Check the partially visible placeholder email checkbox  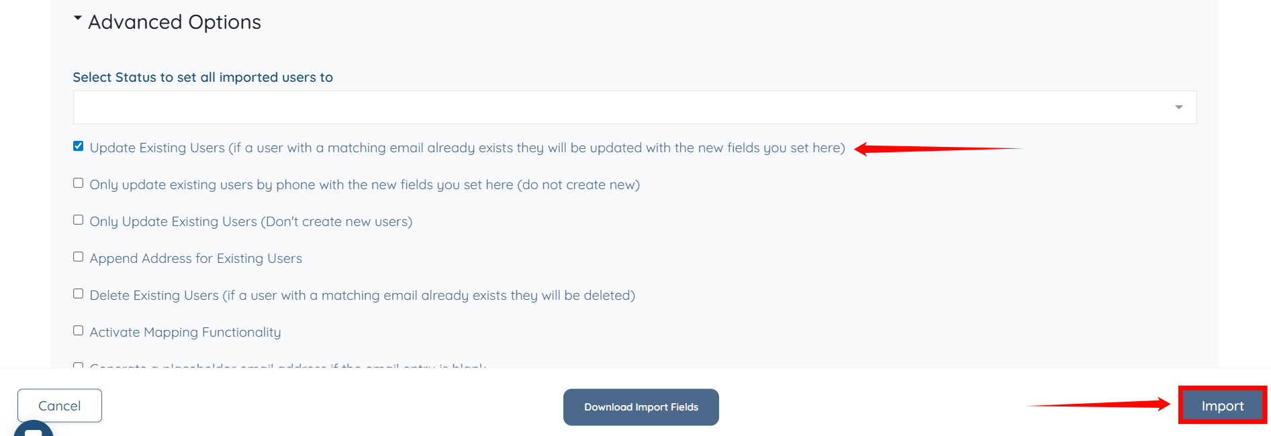click(79, 366)
